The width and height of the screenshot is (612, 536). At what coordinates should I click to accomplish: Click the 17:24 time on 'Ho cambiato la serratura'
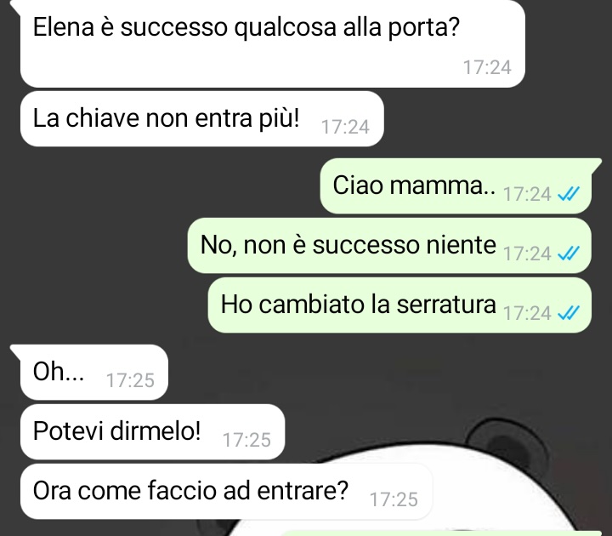(527, 313)
